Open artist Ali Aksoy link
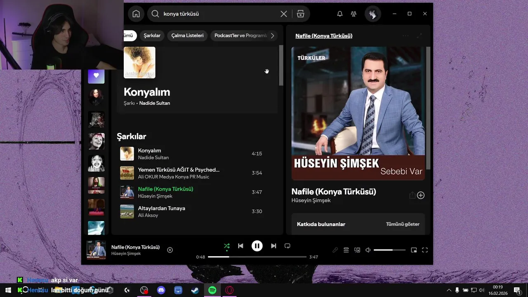 (148, 215)
